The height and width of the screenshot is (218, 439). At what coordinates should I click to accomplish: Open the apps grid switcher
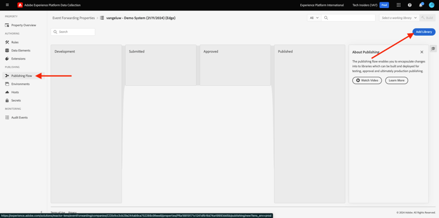pos(399,5)
